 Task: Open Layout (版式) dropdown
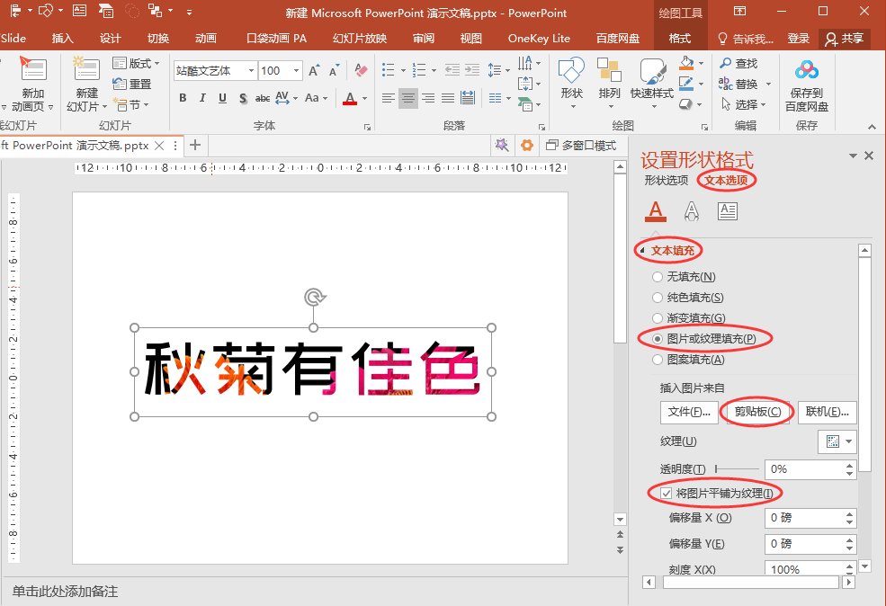(x=136, y=63)
